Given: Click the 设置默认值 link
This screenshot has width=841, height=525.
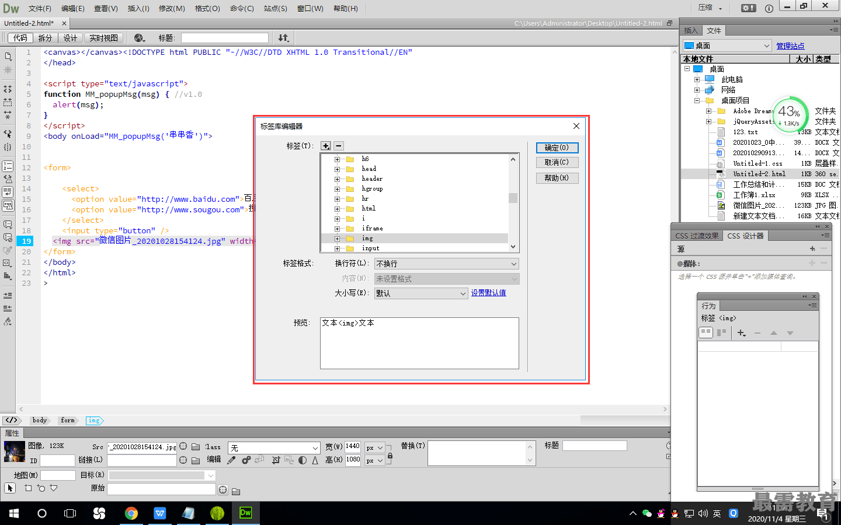Looking at the screenshot, I should 489,293.
